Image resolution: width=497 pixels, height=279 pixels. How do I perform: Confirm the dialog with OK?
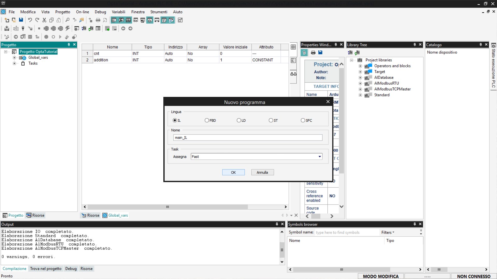[x=233, y=172]
